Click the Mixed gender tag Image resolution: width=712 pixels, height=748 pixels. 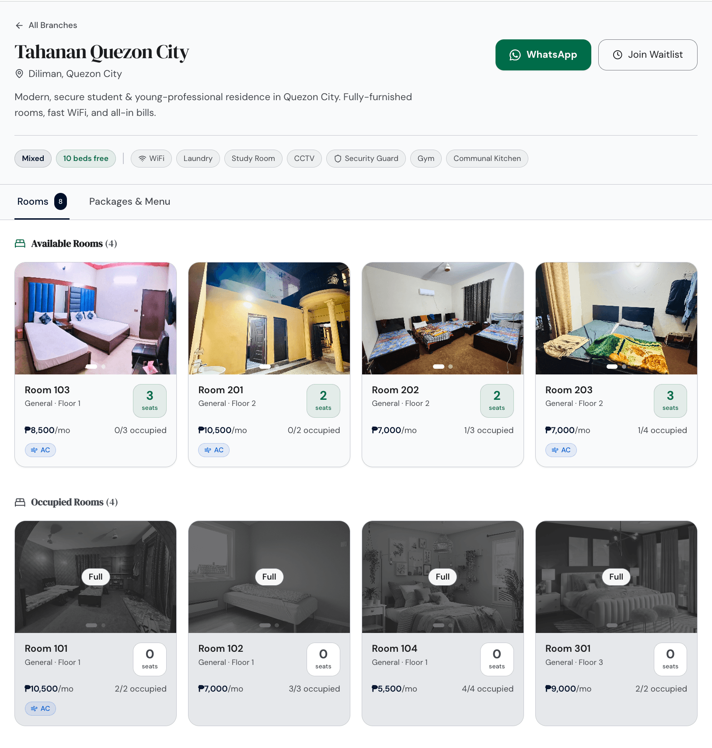[x=33, y=158]
